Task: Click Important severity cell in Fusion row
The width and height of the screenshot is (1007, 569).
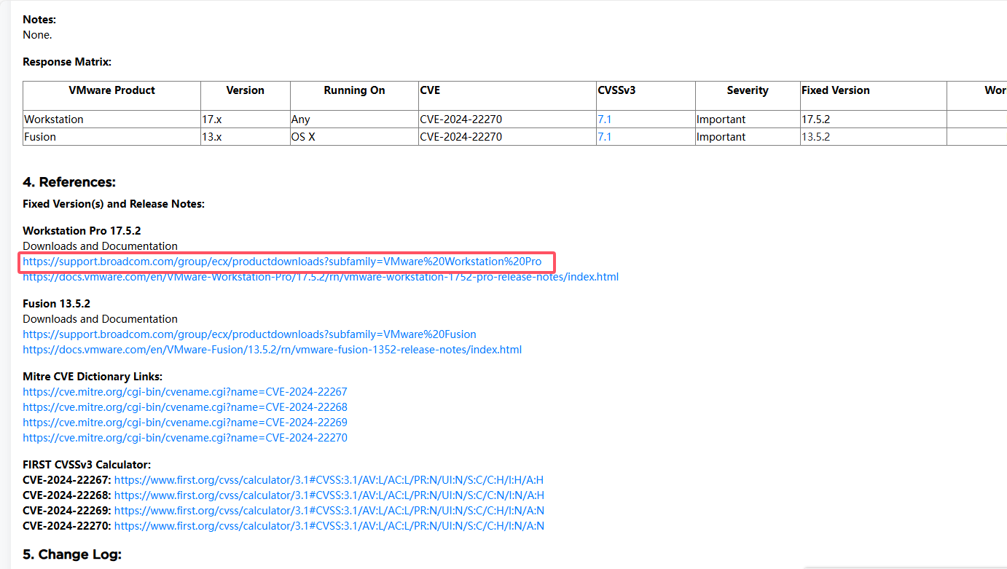Action: pyautogui.click(x=748, y=137)
